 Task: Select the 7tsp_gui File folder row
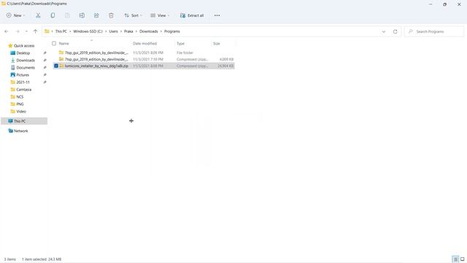point(144,53)
